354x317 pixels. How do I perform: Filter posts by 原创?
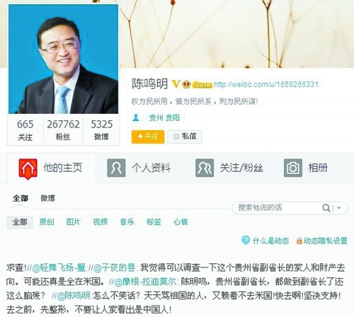click(47, 221)
